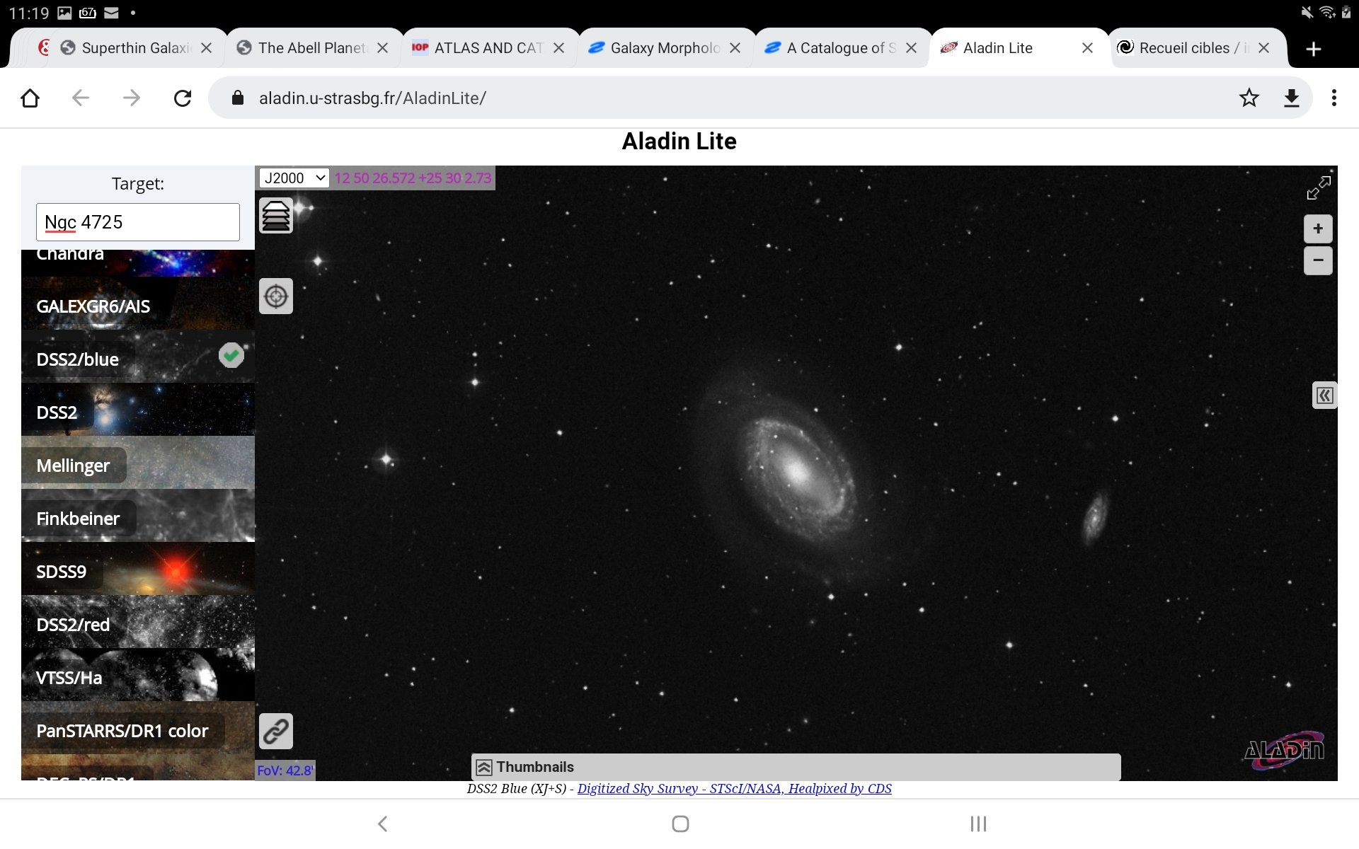
Task: Bookmark this page with the star
Action: [x=1249, y=98]
